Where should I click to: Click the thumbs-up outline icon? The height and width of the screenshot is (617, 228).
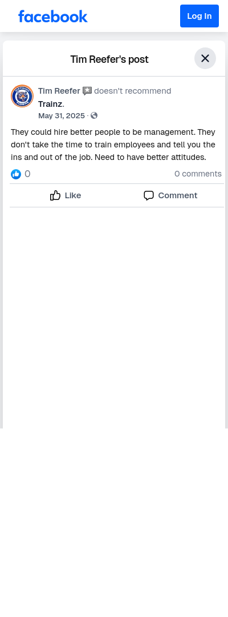point(55,195)
